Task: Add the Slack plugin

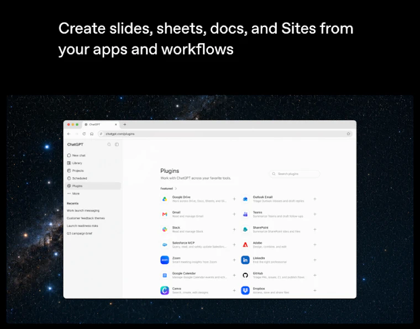Action: [234, 230]
